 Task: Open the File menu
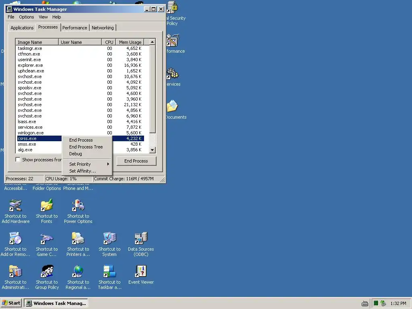tap(11, 17)
